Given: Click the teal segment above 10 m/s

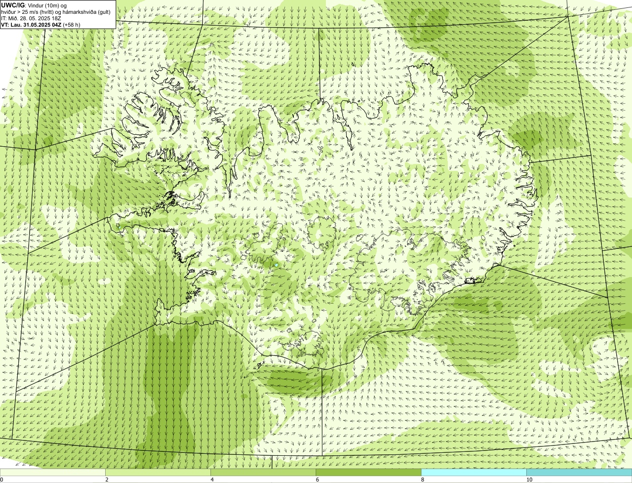Looking at the screenshot, I should (x=579, y=473).
